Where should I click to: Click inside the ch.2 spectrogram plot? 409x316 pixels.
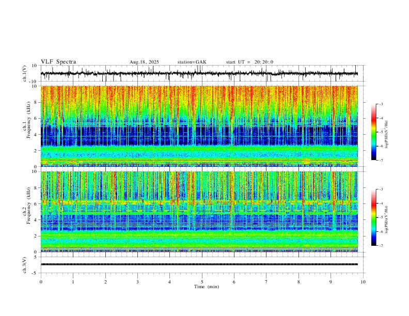(x=199, y=212)
